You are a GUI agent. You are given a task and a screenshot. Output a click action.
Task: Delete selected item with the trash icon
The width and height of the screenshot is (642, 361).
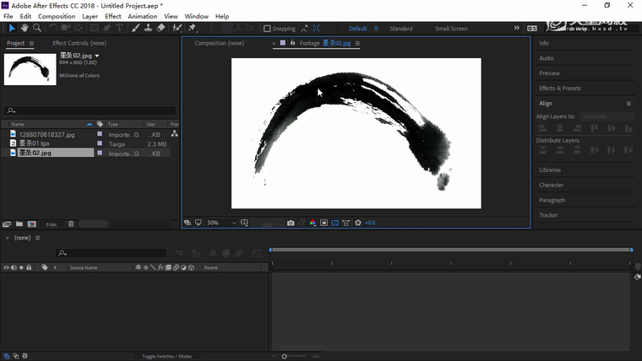[71, 224]
